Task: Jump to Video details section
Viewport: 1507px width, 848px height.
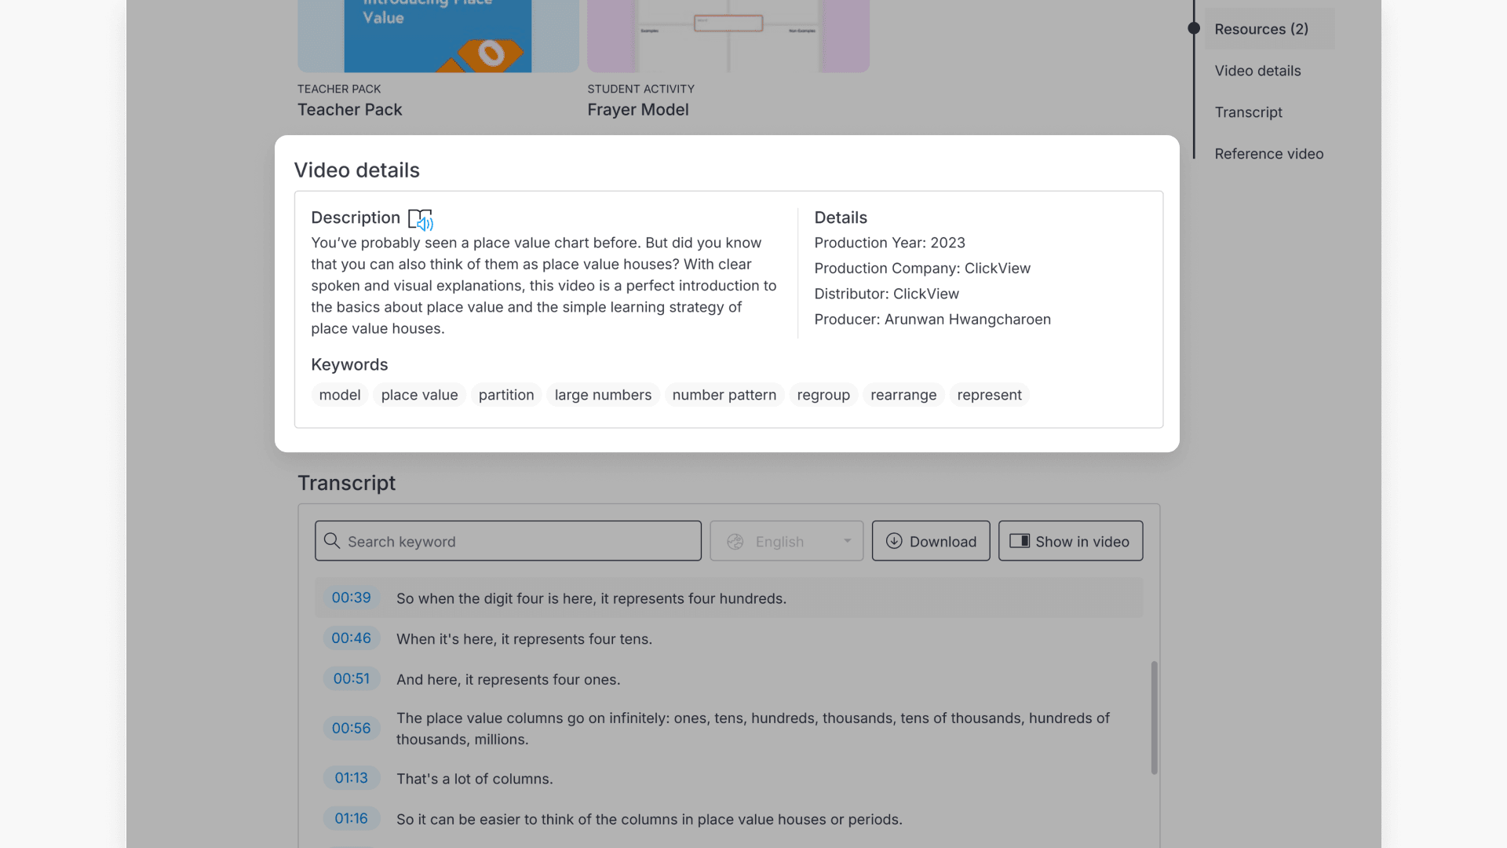Action: coord(1257,71)
